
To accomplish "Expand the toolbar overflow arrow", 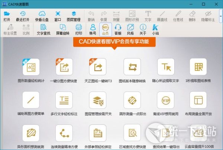I will (221, 16).
